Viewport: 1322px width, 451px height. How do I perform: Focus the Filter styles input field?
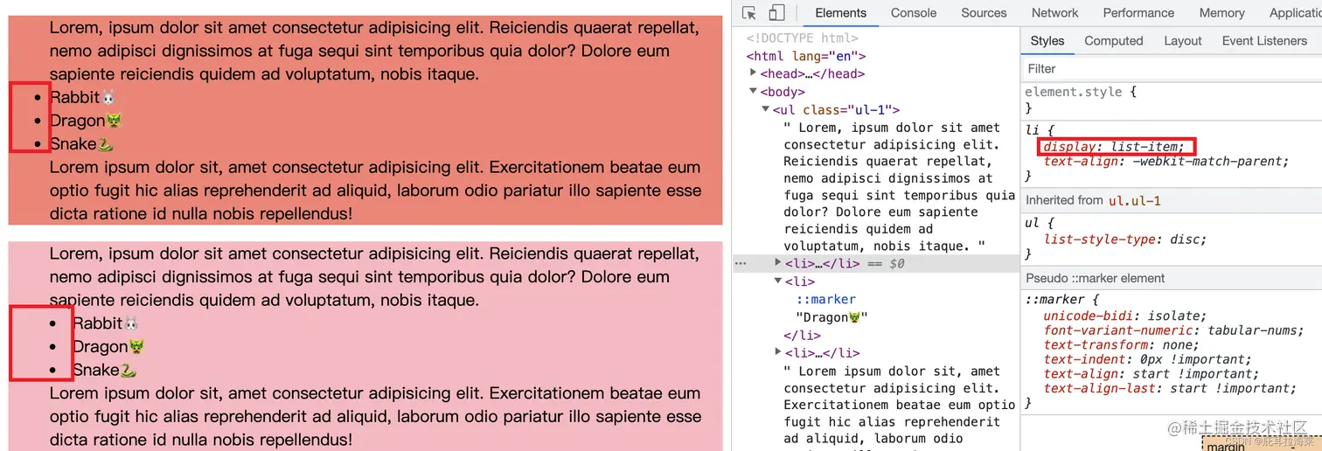point(1171,69)
